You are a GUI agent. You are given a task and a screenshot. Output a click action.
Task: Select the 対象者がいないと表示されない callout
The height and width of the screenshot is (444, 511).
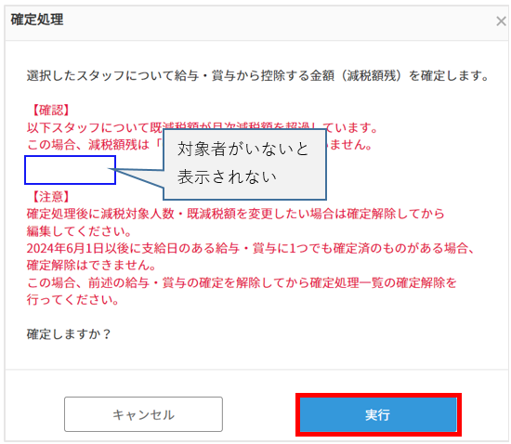244,164
